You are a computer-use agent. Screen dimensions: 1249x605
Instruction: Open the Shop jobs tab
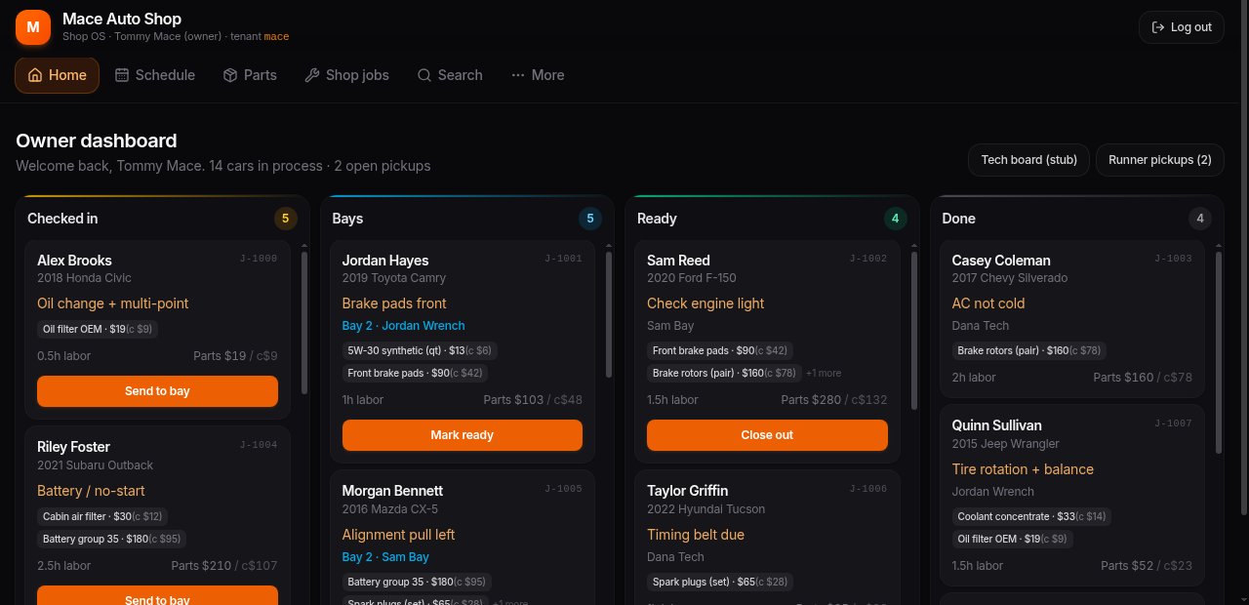(x=346, y=75)
